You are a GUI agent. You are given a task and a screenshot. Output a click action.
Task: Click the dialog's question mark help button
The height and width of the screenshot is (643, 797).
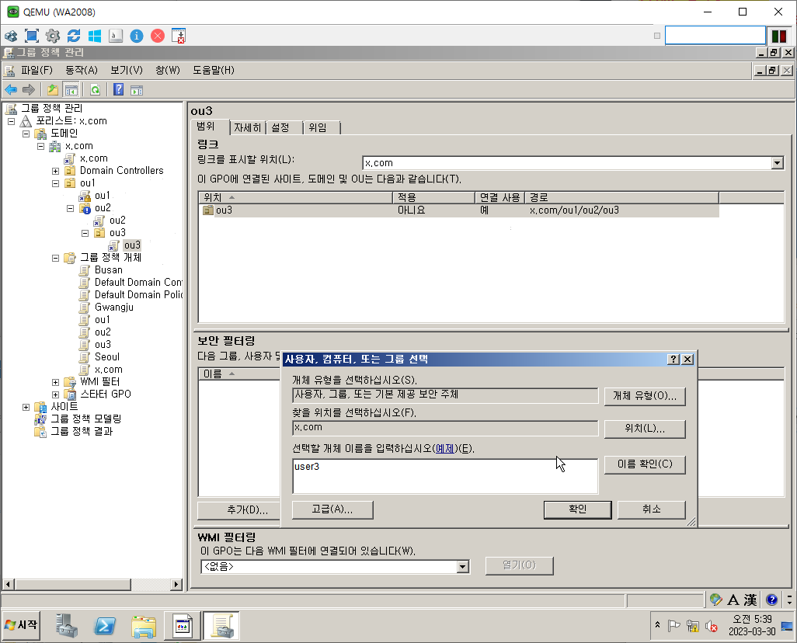pyautogui.click(x=673, y=360)
